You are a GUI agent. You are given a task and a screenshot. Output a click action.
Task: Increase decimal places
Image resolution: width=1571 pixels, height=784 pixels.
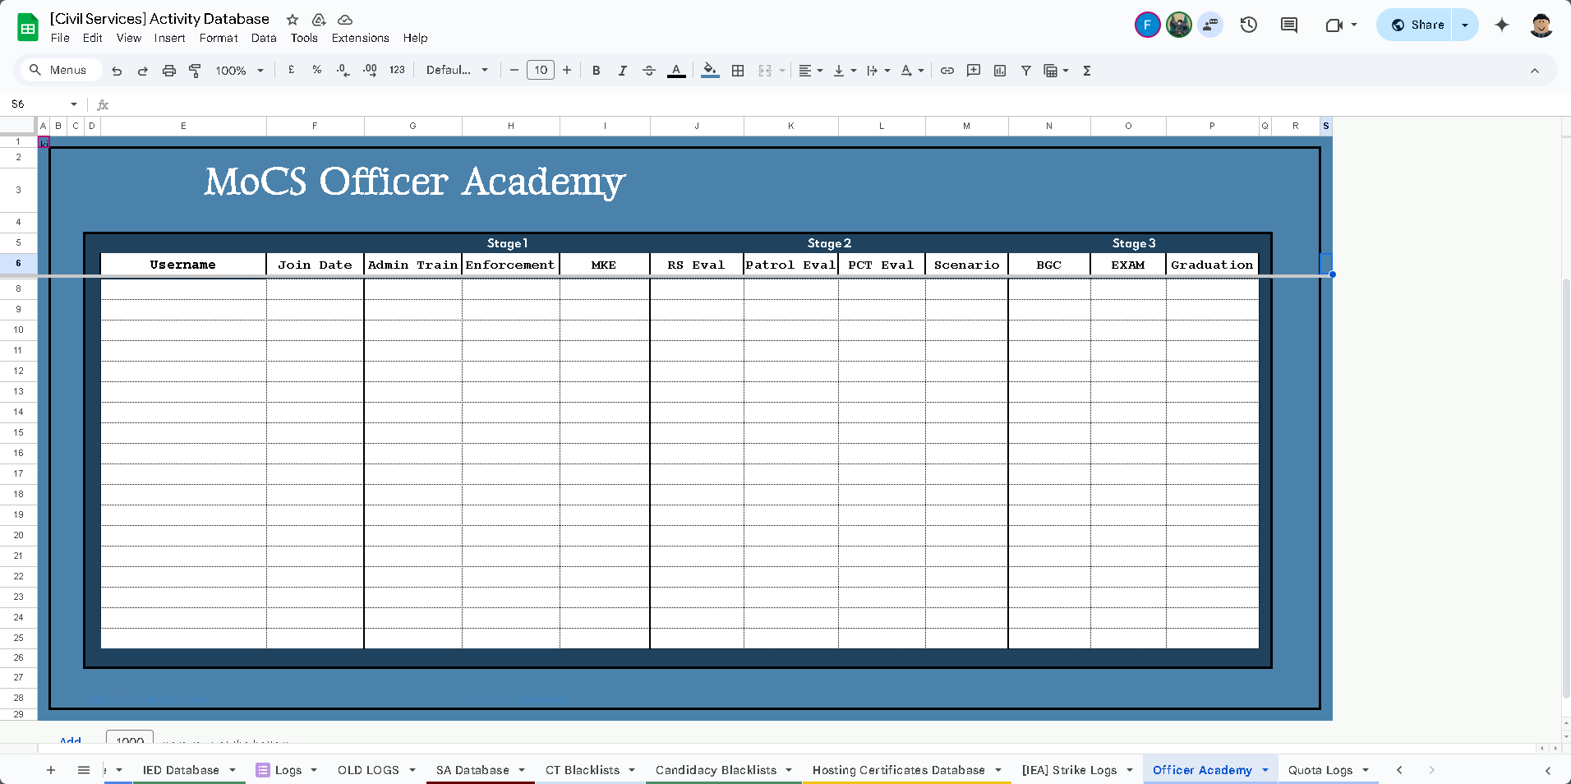(370, 70)
